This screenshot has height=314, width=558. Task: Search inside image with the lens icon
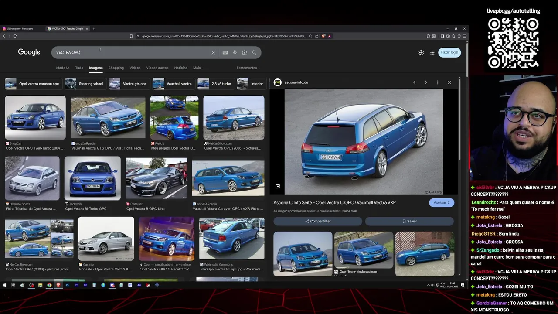tap(278, 186)
